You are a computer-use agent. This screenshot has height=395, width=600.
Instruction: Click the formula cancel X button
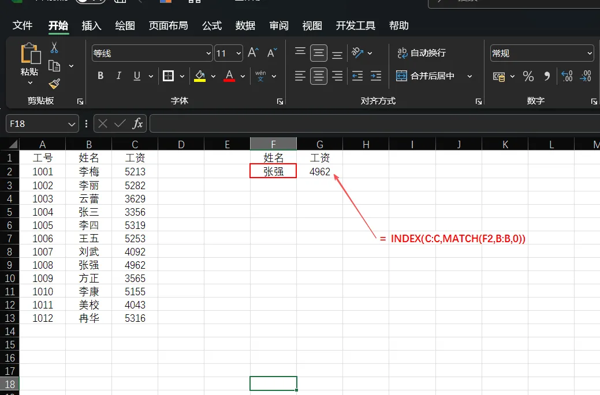point(103,123)
